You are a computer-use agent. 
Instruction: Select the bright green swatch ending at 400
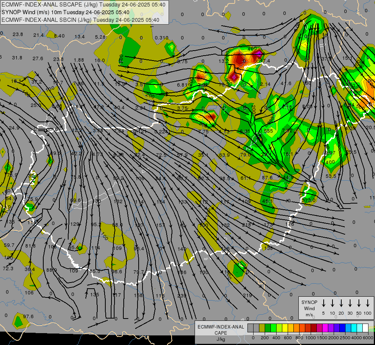[x=273, y=328]
